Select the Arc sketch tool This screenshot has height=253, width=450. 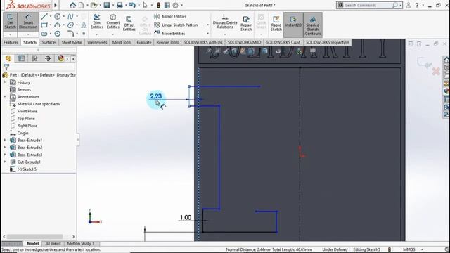58,25
